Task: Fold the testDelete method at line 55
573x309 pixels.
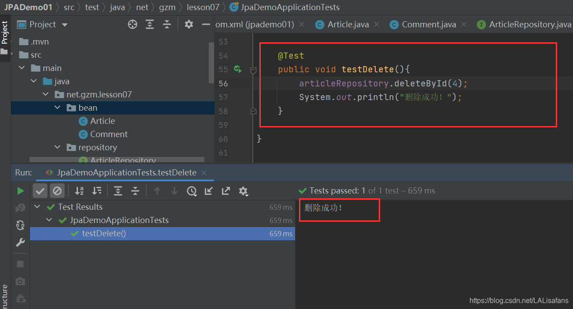Action: pyautogui.click(x=253, y=70)
